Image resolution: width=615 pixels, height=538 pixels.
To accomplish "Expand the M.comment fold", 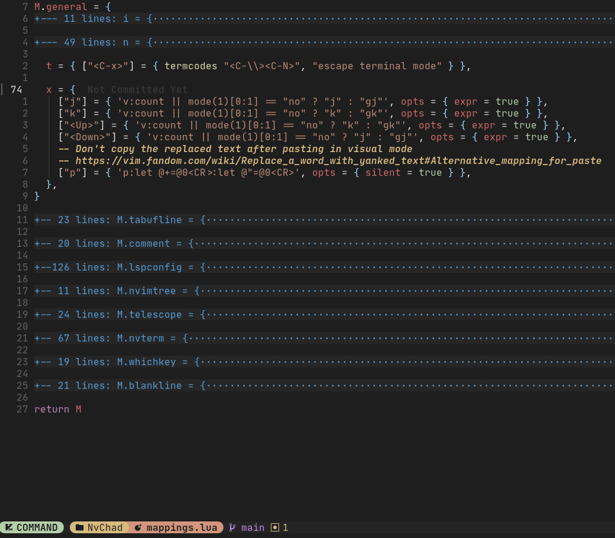I will click(324, 243).
